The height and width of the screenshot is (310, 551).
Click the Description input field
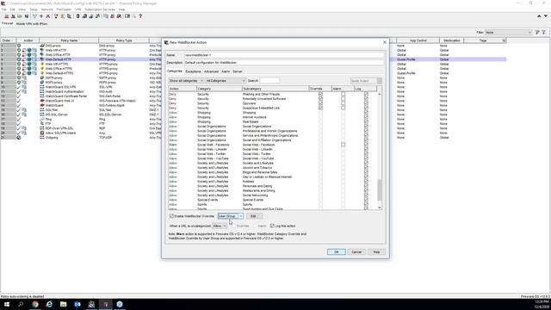pyautogui.click(x=284, y=63)
